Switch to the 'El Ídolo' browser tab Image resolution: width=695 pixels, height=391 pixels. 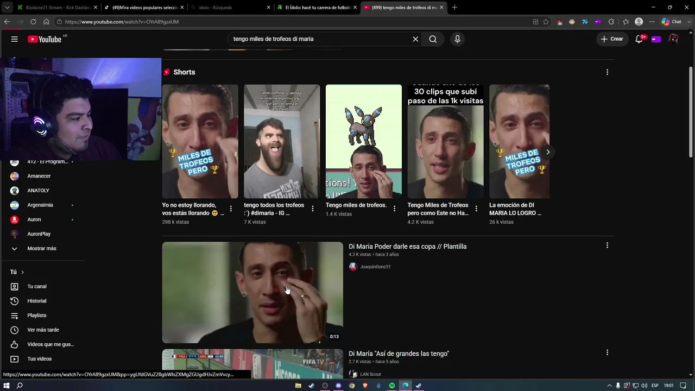[x=317, y=8]
